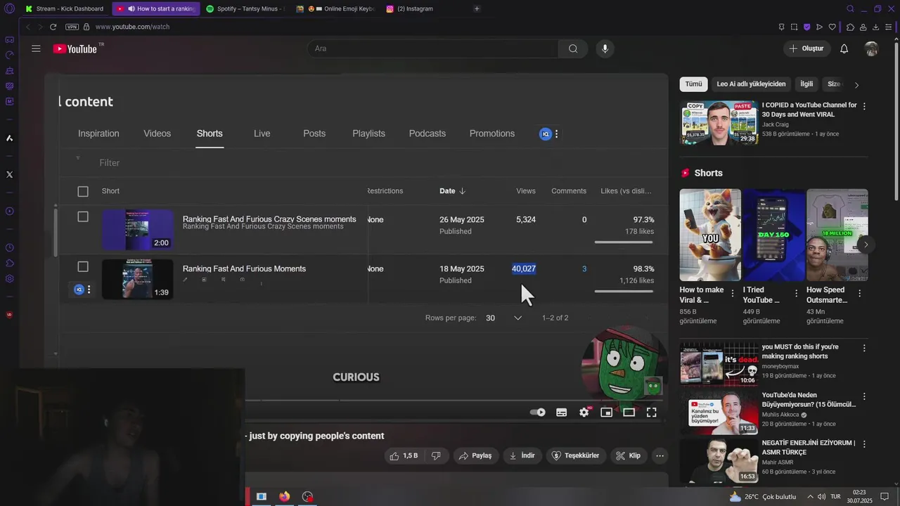Click the VPN badge in address bar

(72, 27)
